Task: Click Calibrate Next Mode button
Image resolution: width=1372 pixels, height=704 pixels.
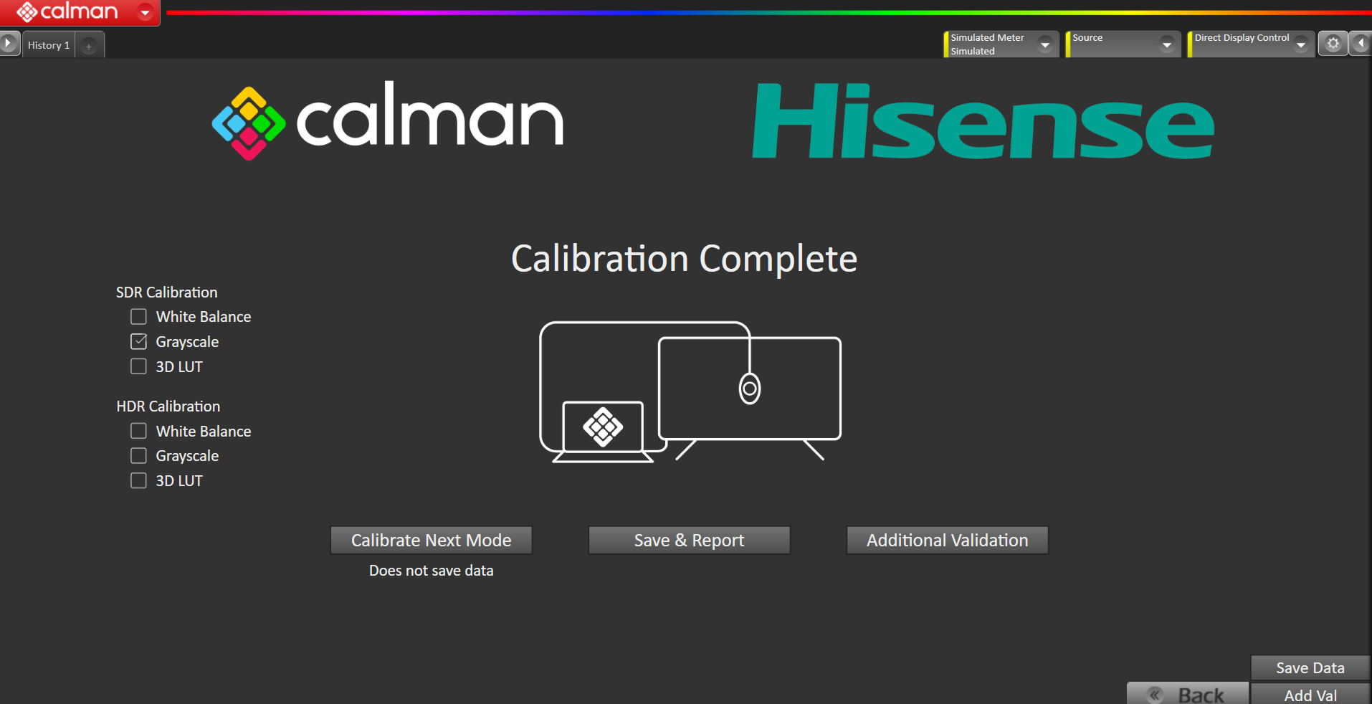Action: click(432, 541)
